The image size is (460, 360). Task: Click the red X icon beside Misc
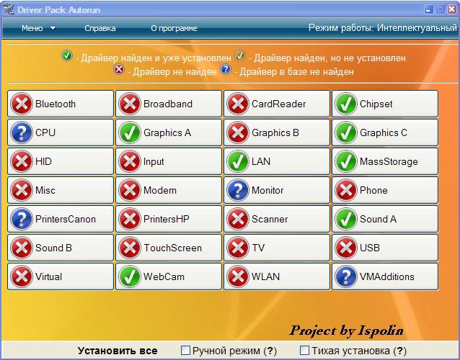pos(22,190)
